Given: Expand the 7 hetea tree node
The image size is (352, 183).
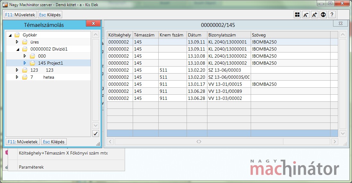Looking at the screenshot, I should [x=17, y=77].
